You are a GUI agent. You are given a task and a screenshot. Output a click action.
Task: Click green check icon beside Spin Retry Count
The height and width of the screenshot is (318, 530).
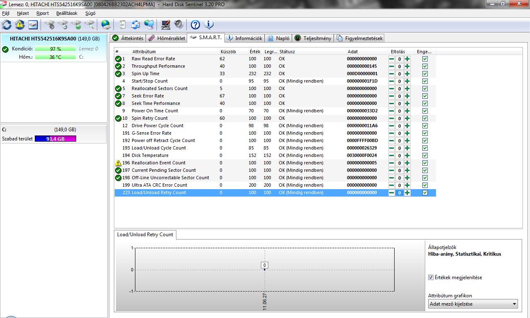pos(118,118)
